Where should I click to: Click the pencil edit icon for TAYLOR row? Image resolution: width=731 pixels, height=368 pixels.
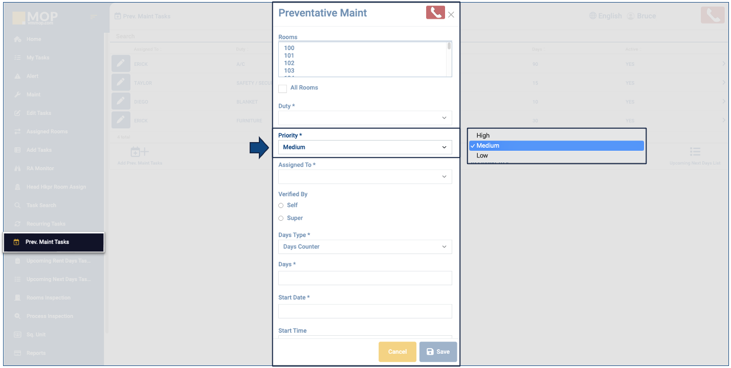click(121, 82)
